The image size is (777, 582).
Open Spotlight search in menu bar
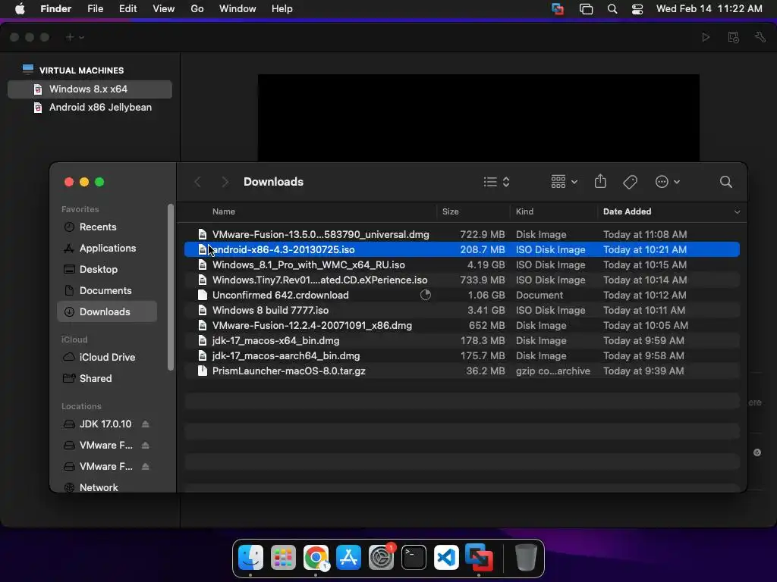tap(612, 9)
